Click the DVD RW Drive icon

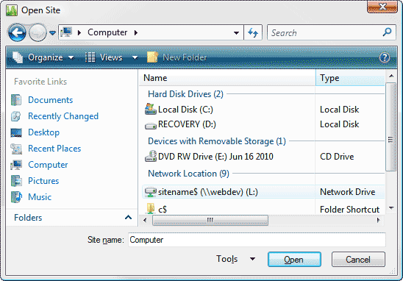click(x=151, y=156)
